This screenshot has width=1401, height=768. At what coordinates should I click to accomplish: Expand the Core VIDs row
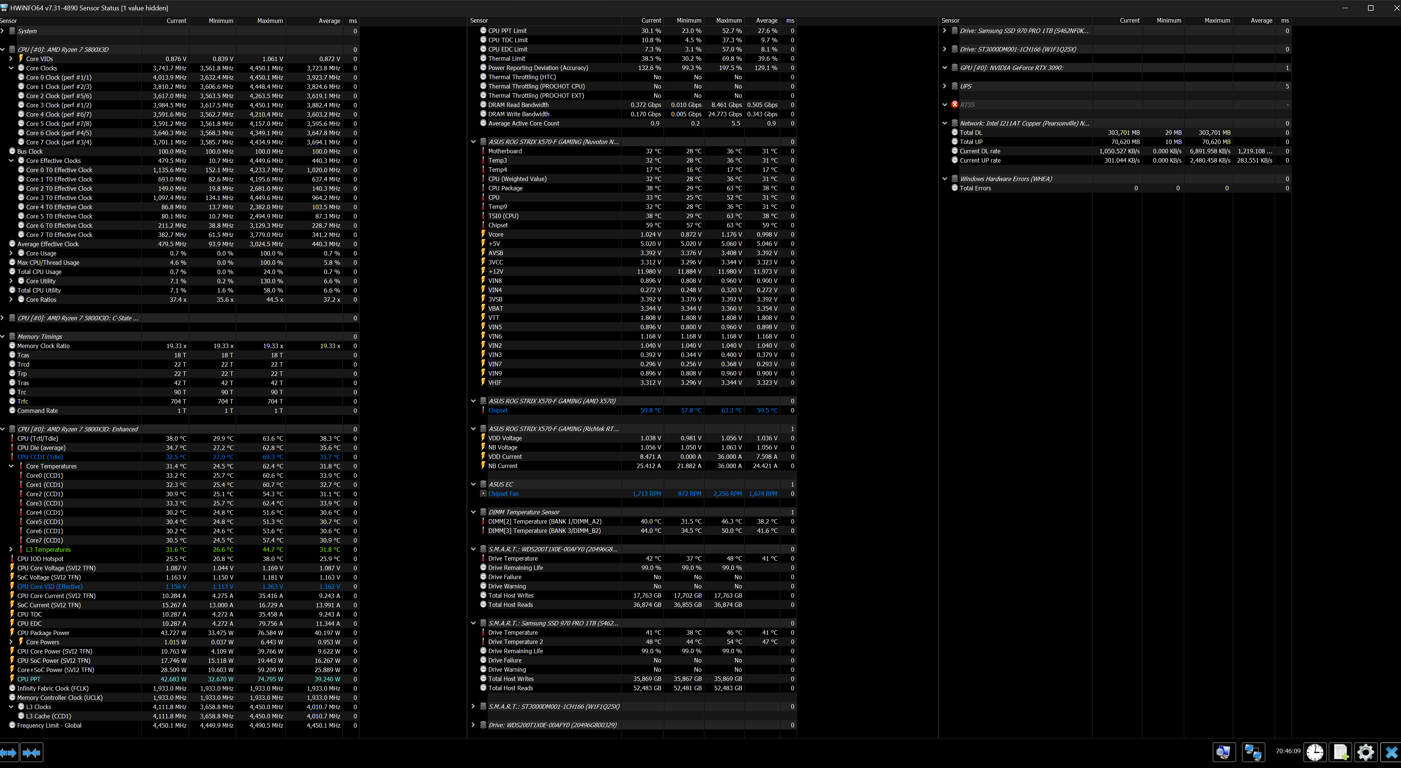pyautogui.click(x=11, y=59)
